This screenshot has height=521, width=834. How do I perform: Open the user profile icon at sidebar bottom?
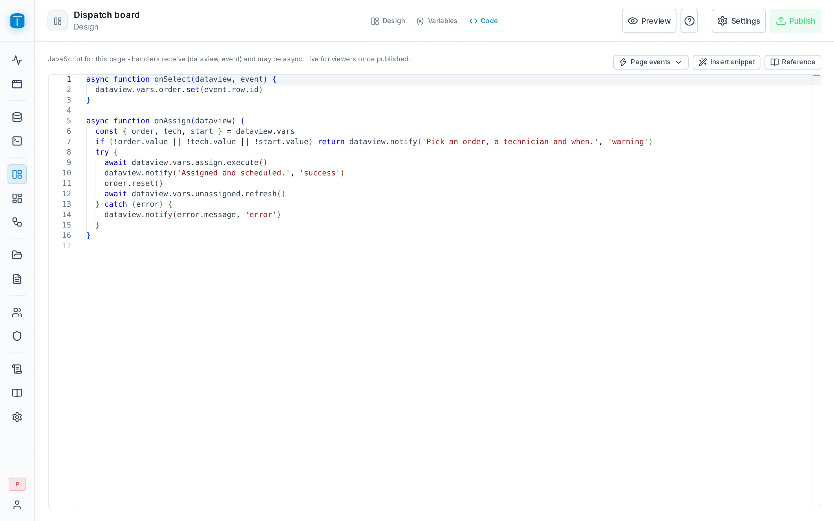17,505
